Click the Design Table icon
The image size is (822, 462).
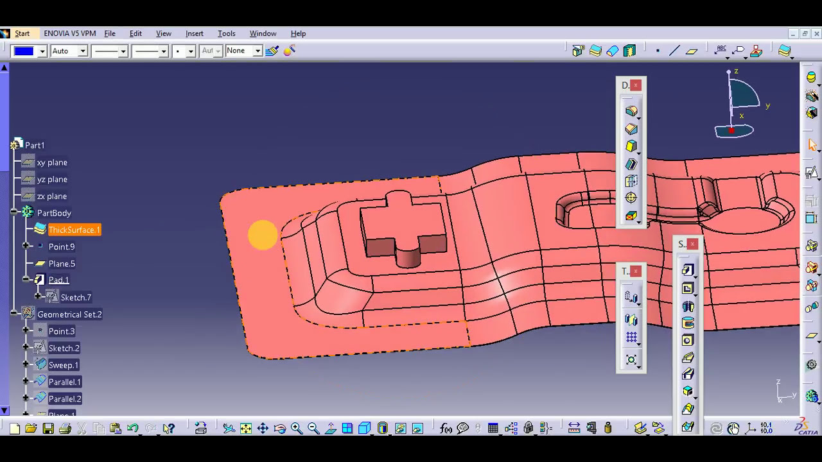(493, 429)
